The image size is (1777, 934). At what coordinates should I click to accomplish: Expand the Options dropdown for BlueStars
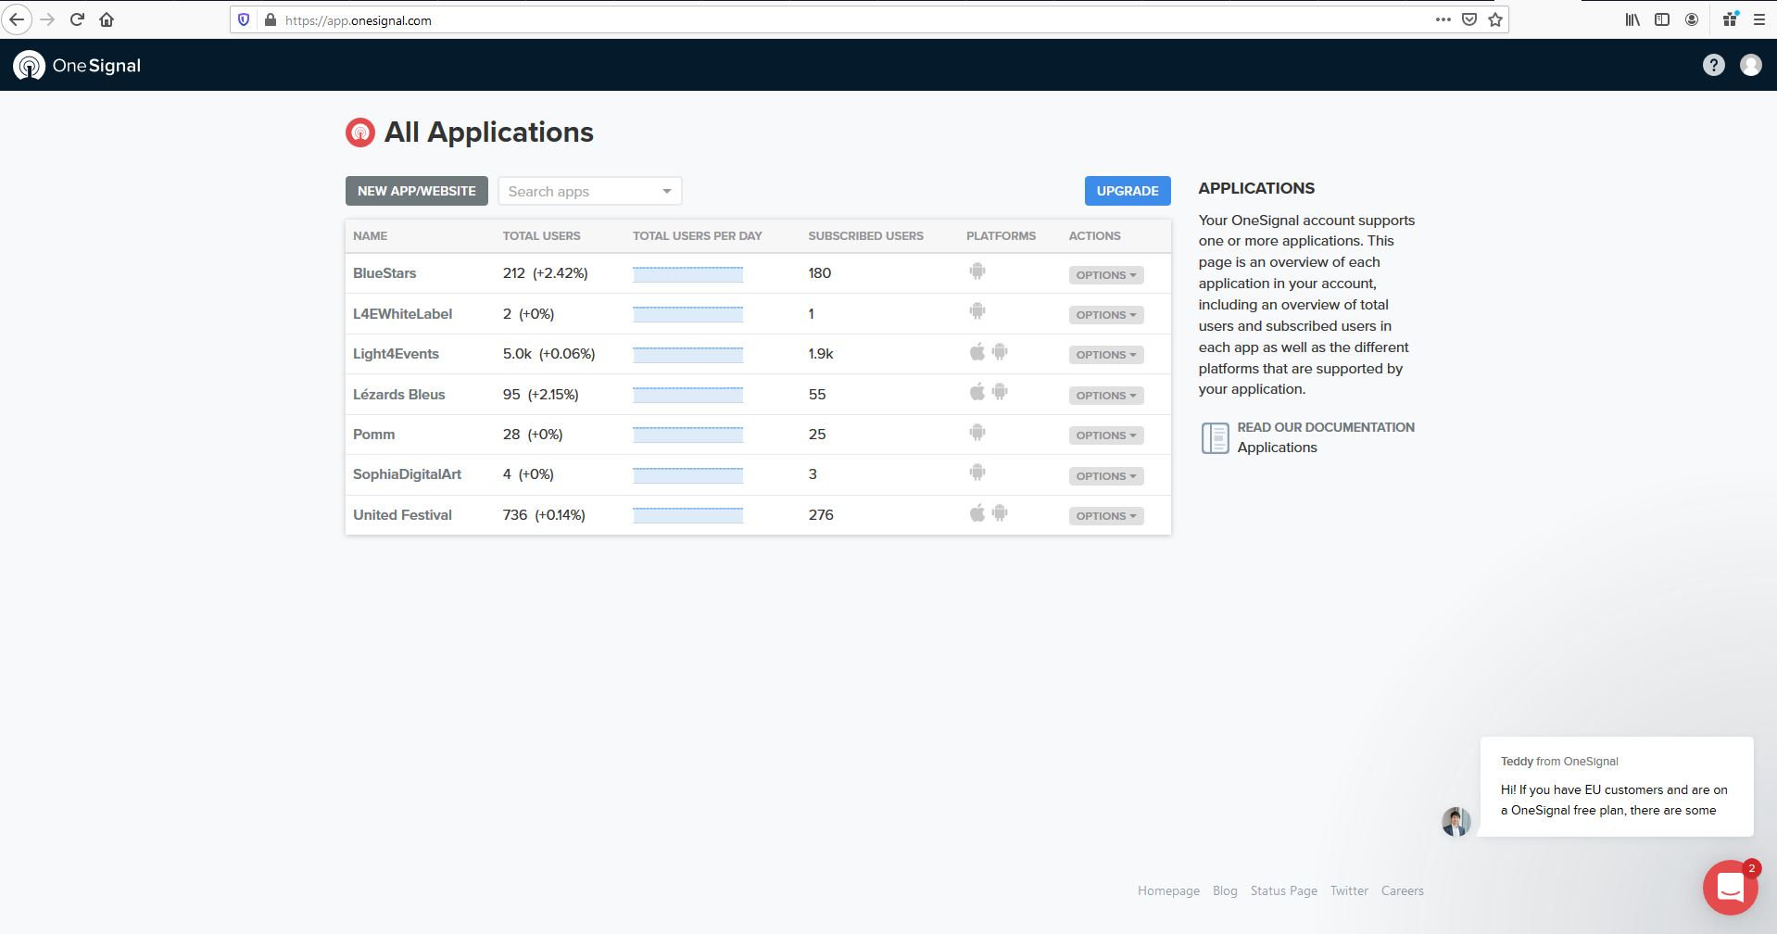pos(1105,275)
